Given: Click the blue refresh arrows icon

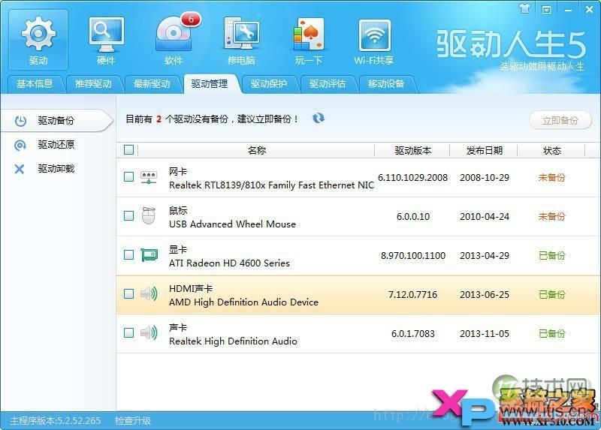Looking at the screenshot, I should [x=319, y=119].
